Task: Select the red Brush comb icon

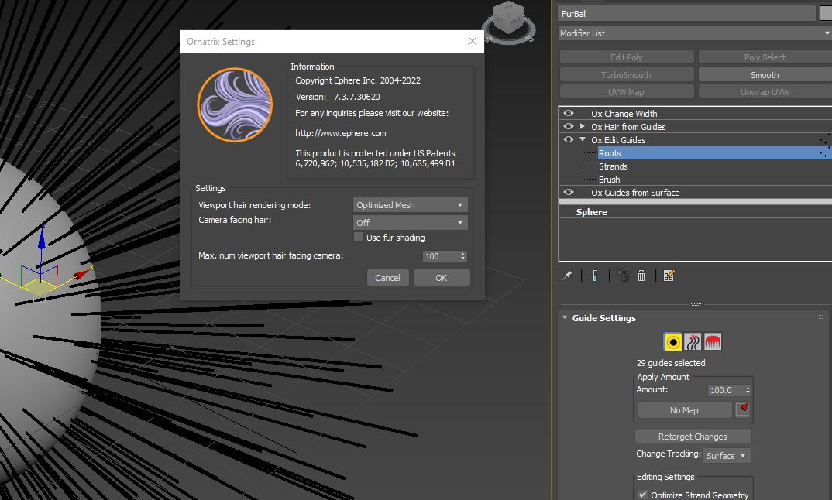Action: pos(712,342)
